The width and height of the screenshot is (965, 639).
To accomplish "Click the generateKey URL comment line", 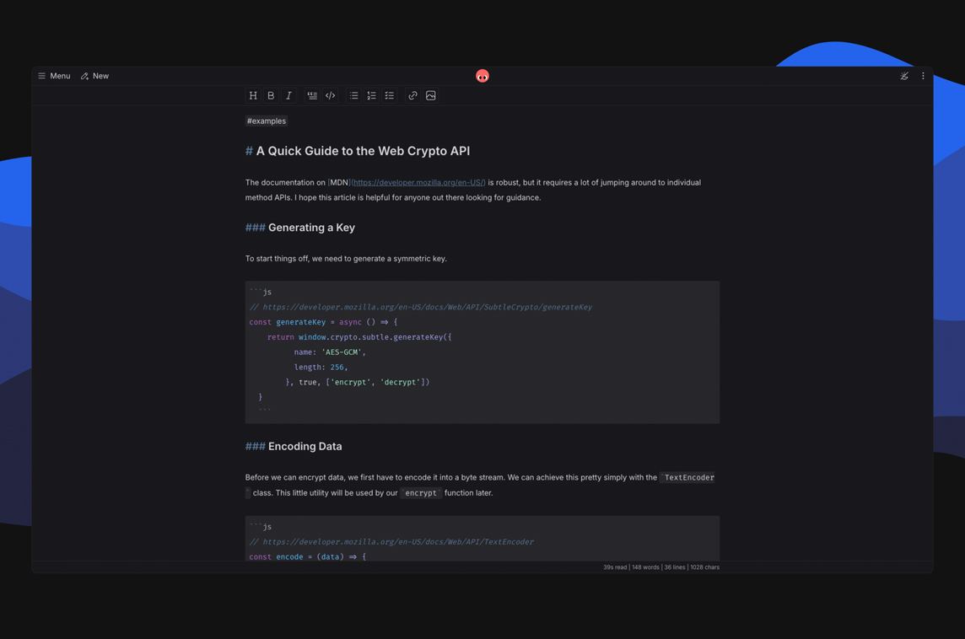I will (421, 307).
